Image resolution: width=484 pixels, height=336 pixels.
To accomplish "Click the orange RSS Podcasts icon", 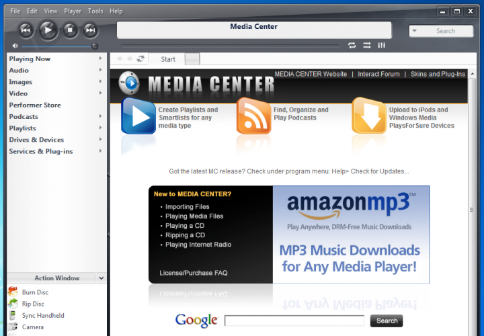I will coord(253,116).
